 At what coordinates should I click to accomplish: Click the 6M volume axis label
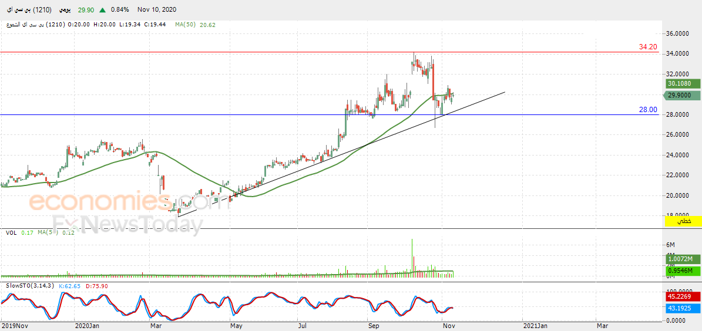pyautogui.click(x=670, y=245)
